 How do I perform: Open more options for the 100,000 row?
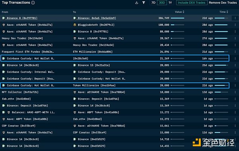click(235, 25)
